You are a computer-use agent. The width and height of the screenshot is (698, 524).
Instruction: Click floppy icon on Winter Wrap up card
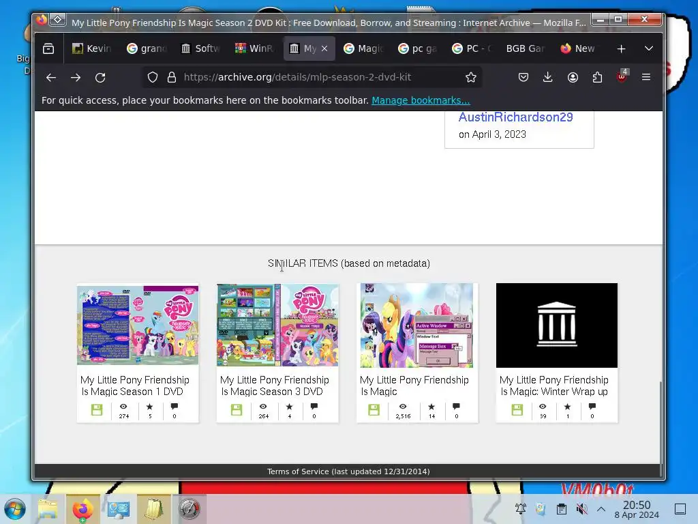517,410
